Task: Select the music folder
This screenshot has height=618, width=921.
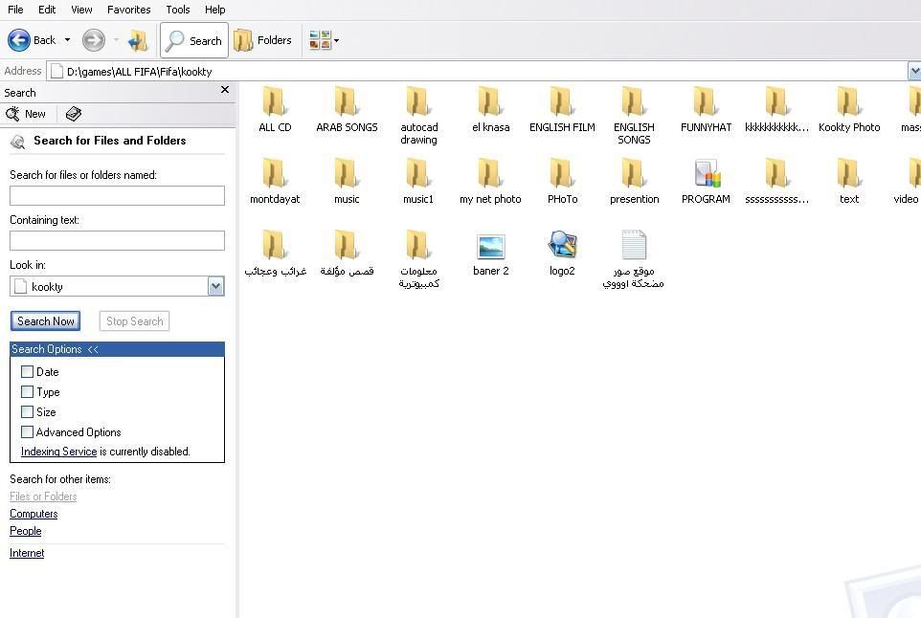Action: tap(347, 182)
